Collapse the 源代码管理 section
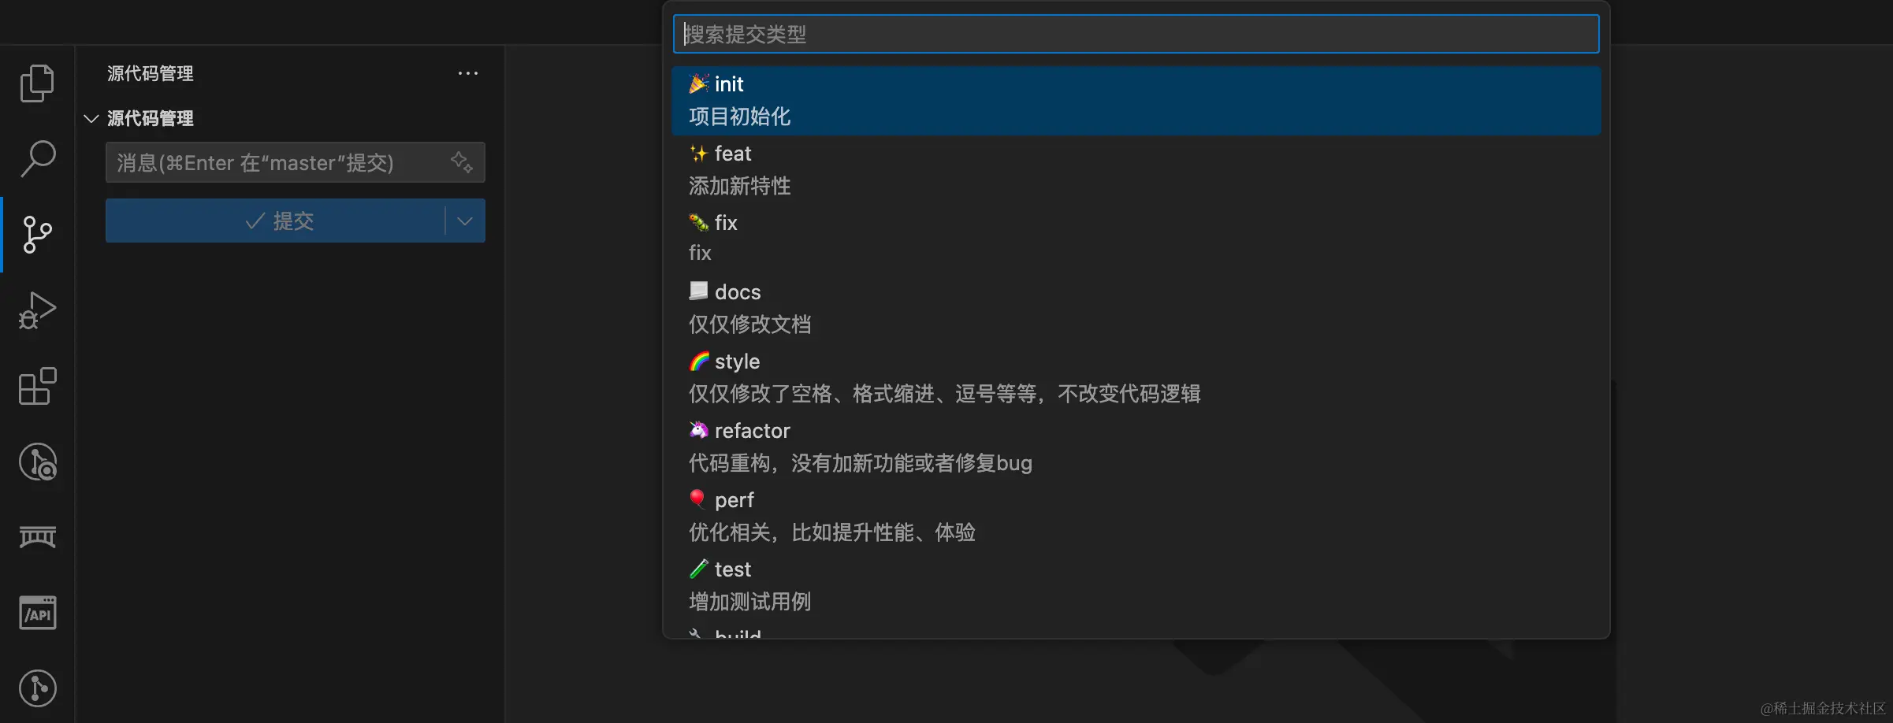Screen dimensions: 1893x723 click(91, 119)
